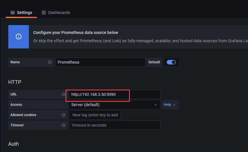This screenshot has width=248, height=152.
Task: Click the URL field with http://192.168.3.50:9090
Action: point(115,94)
